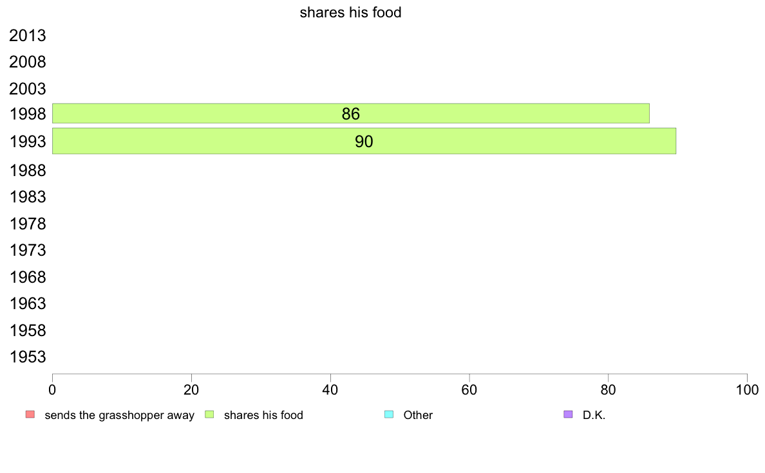The width and height of the screenshot is (765, 473).
Task: Click the 1988 year label
Action: pos(28,170)
